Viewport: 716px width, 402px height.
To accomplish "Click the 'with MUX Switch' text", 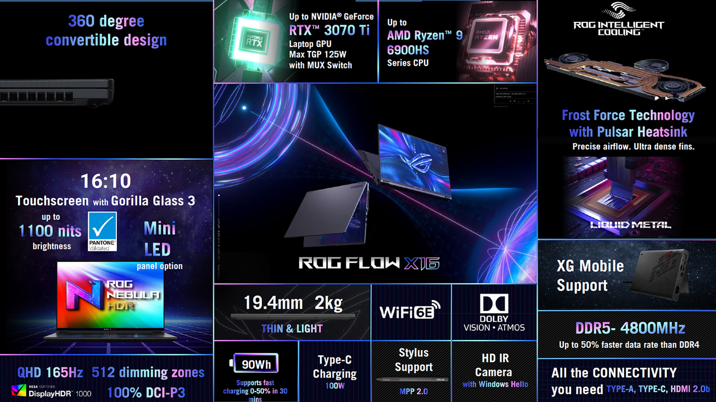I will (x=321, y=65).
